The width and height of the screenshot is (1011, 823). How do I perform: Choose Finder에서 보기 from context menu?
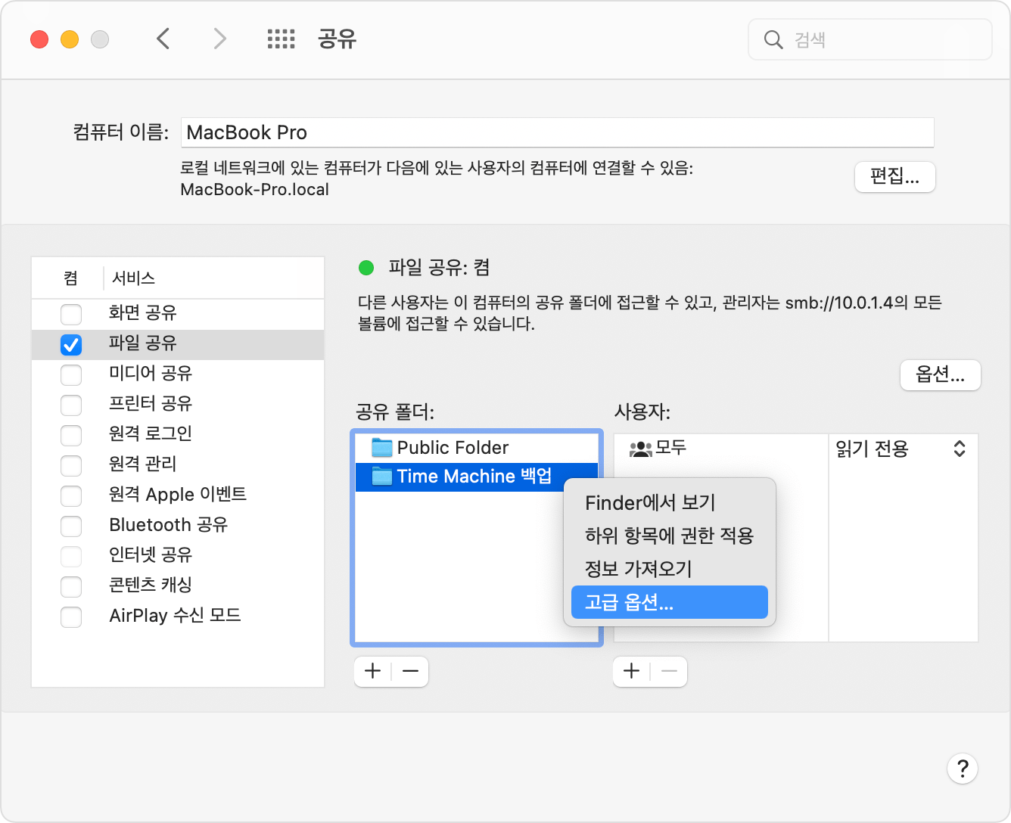(x=670, y=502)
